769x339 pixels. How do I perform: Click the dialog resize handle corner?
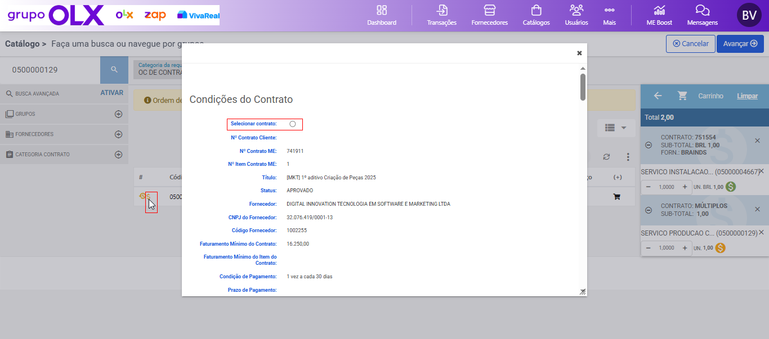click(x=583, y=292)
